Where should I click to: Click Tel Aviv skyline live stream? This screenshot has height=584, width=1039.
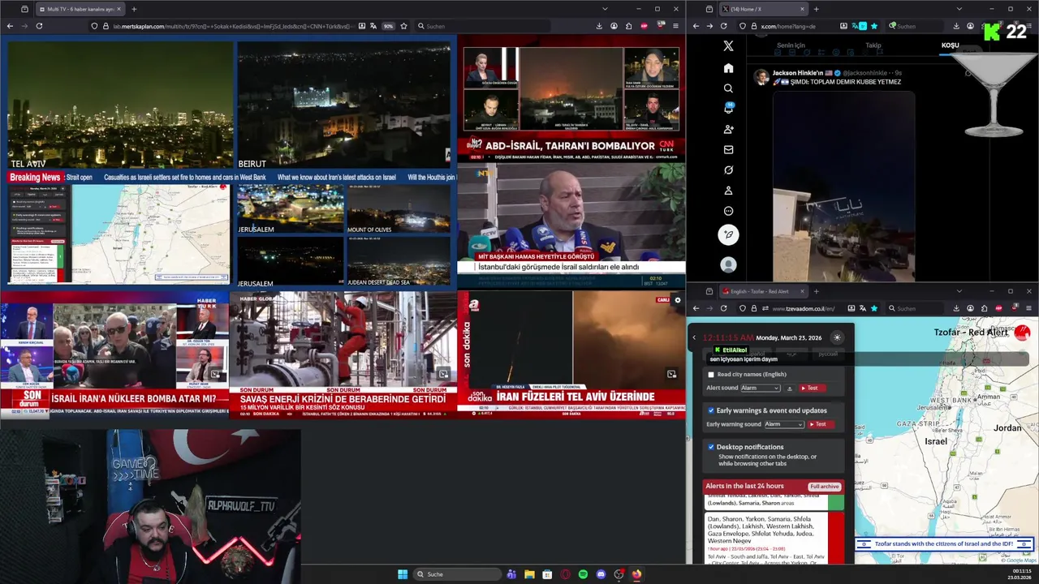(x=120, y=106)
